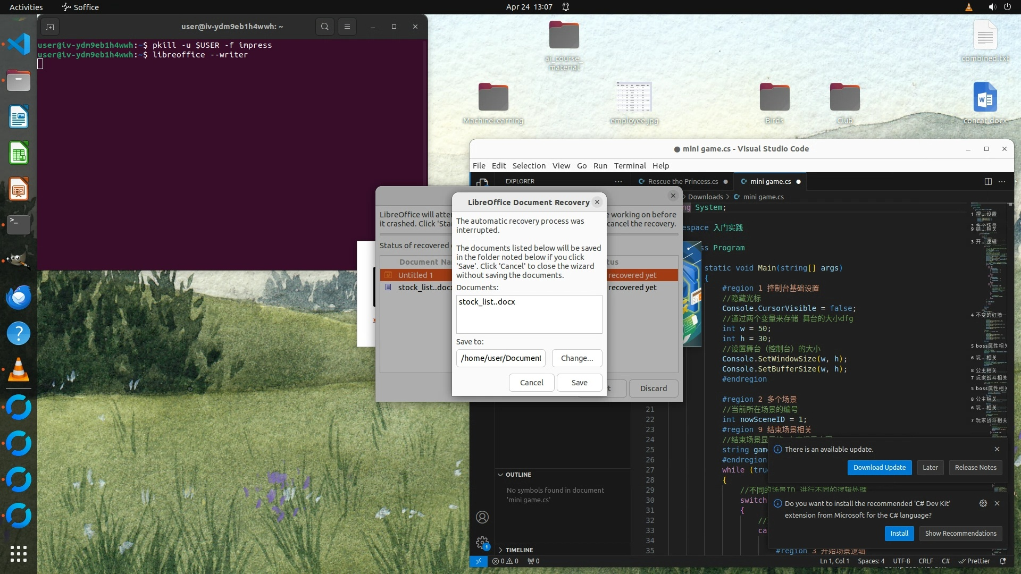Click remote window status bar icon
This screenshot has width=1021, height=574.
point(478,561)
